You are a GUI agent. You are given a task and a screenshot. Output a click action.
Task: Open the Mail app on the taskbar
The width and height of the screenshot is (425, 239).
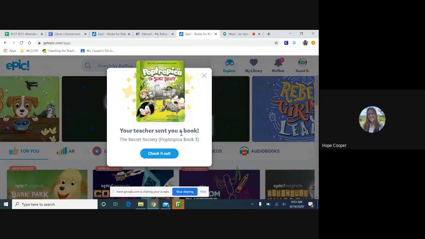pos(166,204)
